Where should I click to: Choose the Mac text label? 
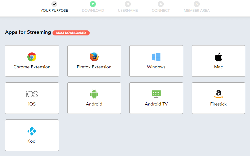pos(218,67)
